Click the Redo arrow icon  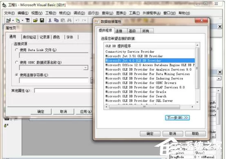[x=84, y=20]
